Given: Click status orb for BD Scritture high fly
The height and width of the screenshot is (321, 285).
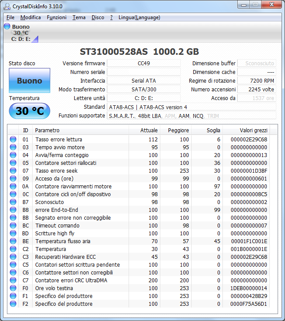Looking at the screenshot, I should (13, 233).
